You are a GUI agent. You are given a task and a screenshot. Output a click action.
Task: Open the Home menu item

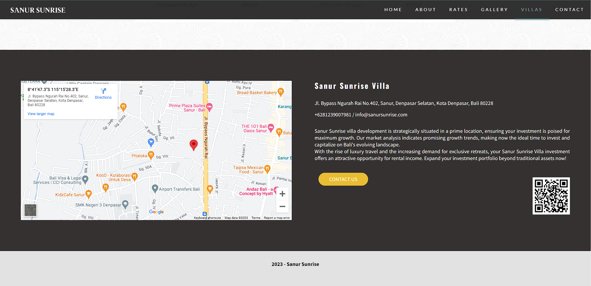(393, 10)
